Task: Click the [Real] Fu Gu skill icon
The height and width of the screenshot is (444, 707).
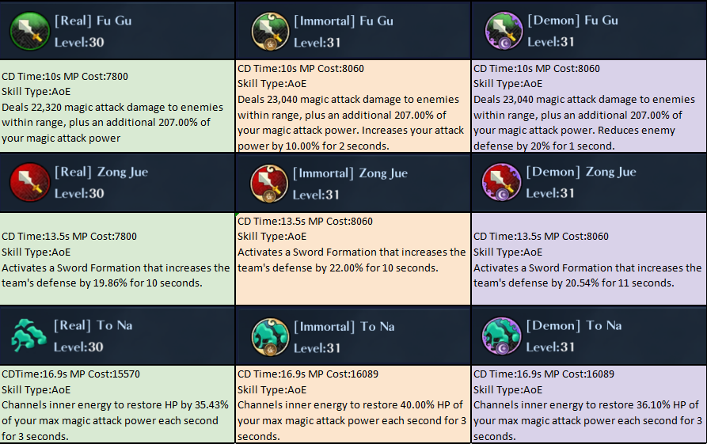Action: [x=29, y=31]
